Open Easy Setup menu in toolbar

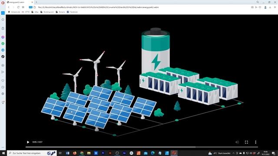[275, 7]
